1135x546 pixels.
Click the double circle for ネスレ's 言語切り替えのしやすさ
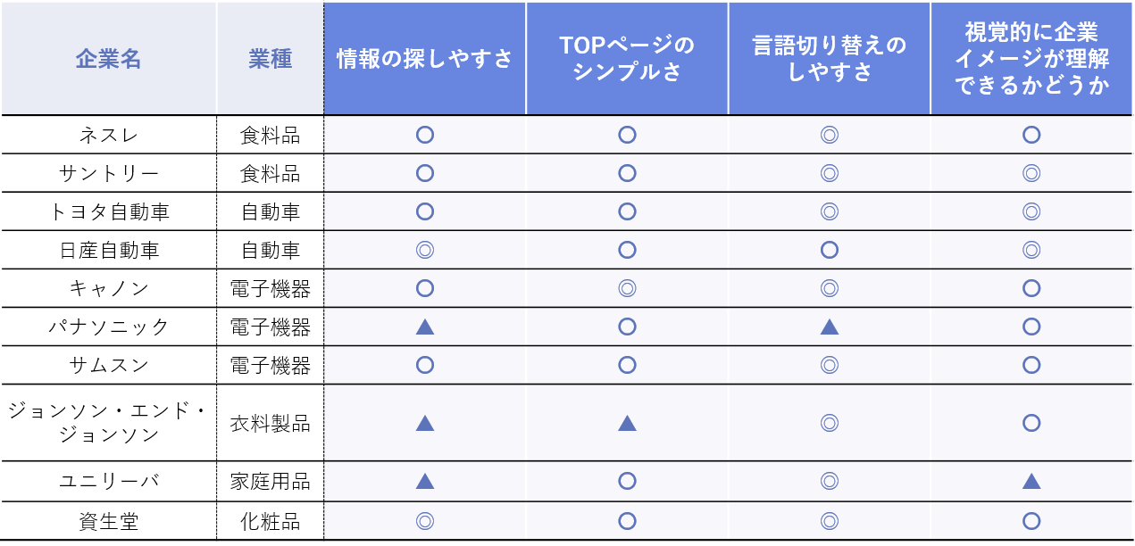[830, 135]
